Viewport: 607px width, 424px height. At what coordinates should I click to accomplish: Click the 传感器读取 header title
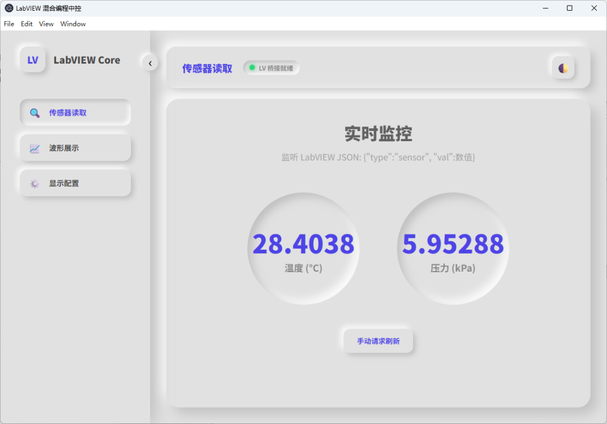point(207,69)
